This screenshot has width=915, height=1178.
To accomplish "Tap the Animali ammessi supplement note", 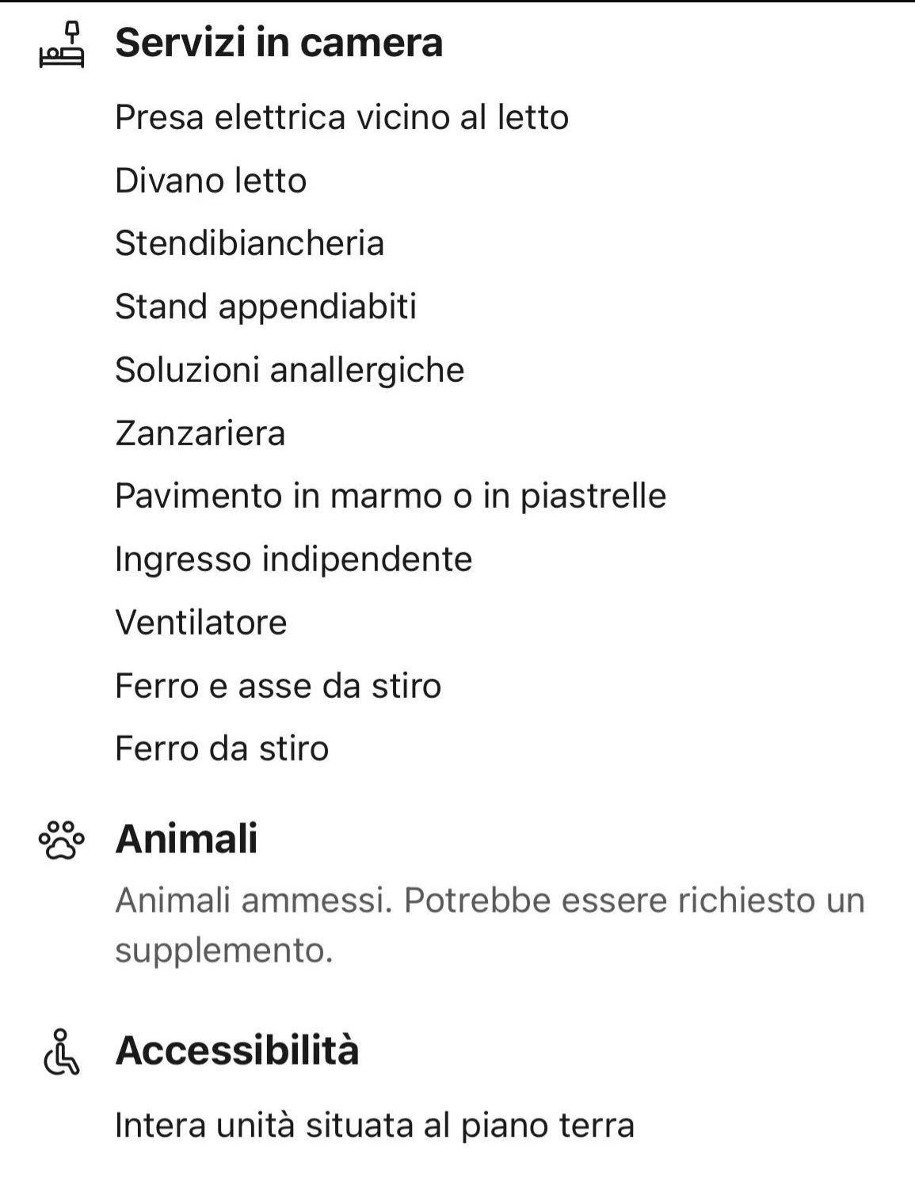I will (490, 902).
